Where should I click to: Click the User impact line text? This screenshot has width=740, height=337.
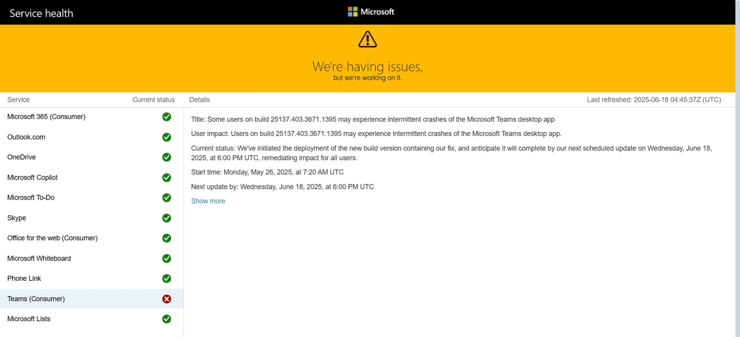(x=376, y=134)
